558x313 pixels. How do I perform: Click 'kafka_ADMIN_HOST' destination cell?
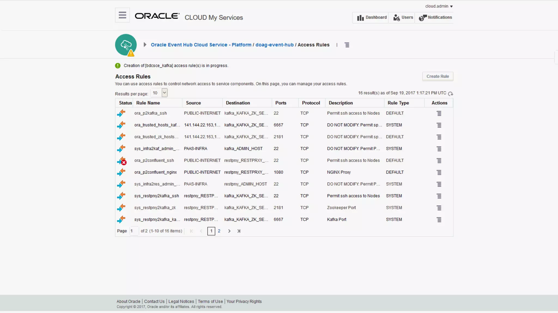point(243,149)
